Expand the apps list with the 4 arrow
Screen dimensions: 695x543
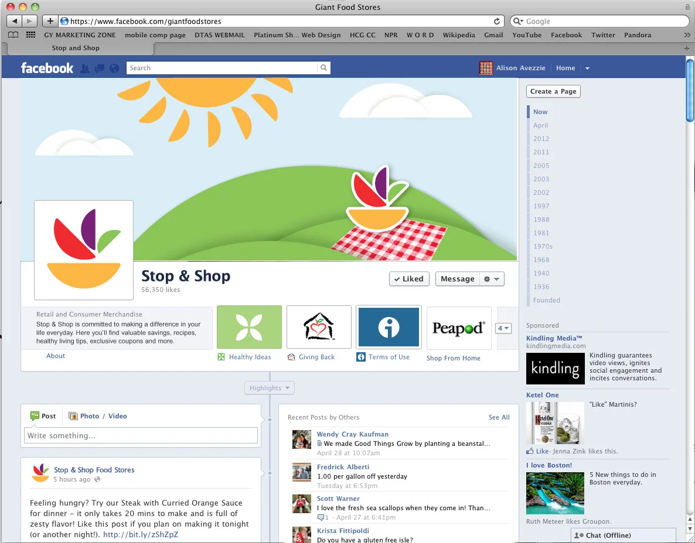point(503,328)
